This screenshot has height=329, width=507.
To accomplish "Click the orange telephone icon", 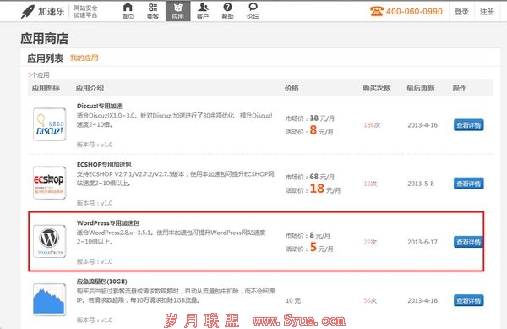I will (376, 11).
